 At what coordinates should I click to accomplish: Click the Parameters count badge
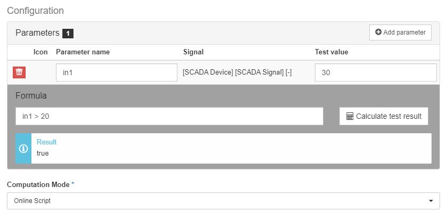coord(68,34)
